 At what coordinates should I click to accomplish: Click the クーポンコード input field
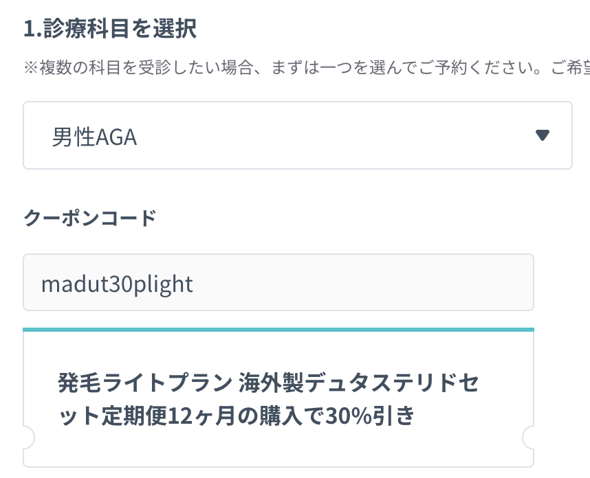tap(278, 283)
